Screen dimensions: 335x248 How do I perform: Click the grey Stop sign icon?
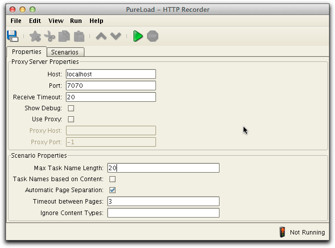tap(152, 36)
